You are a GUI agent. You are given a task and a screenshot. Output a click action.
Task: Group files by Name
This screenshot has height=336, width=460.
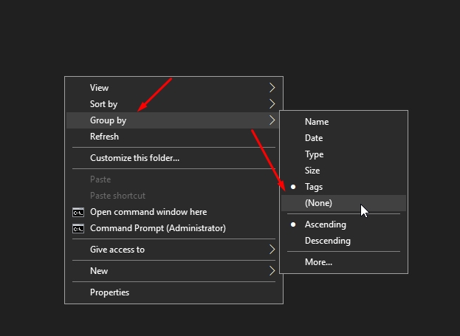(316, 122)
